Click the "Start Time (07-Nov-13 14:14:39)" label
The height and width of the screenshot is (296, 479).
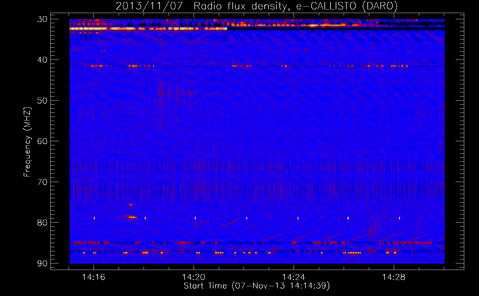(257, 286)
